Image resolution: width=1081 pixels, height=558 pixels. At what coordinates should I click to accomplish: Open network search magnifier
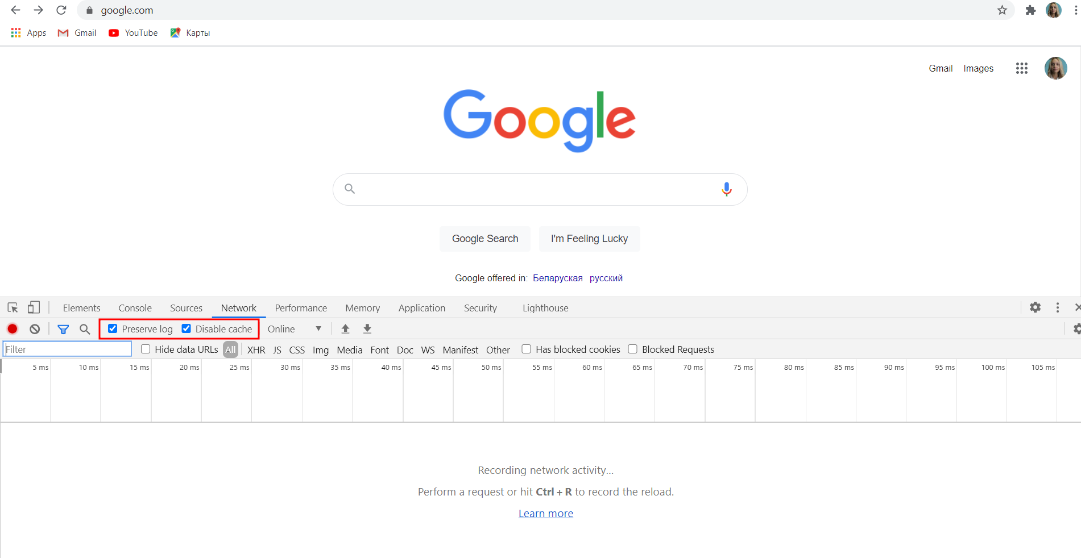click(x=85, y=329)
